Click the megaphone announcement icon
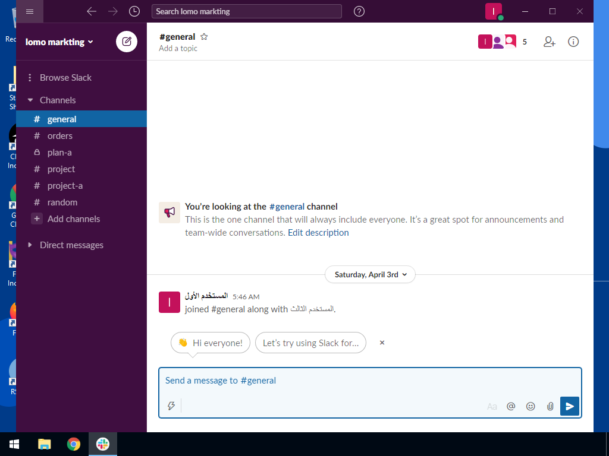The width and height of the screenshot is (609, 456). tap(169, 213)
